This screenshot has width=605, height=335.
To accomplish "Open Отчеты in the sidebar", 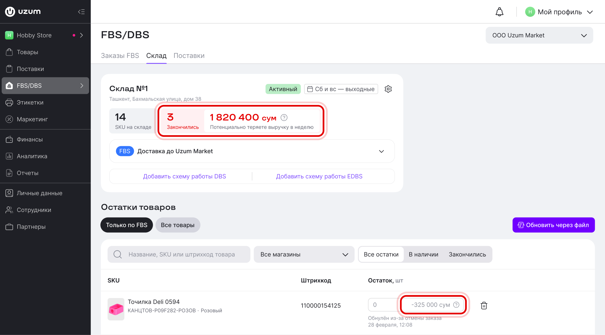I will [45, 173].
